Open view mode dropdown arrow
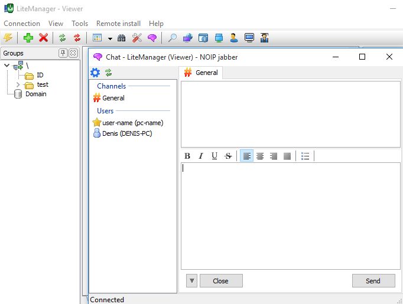403x304 pixels. [110, 38]
